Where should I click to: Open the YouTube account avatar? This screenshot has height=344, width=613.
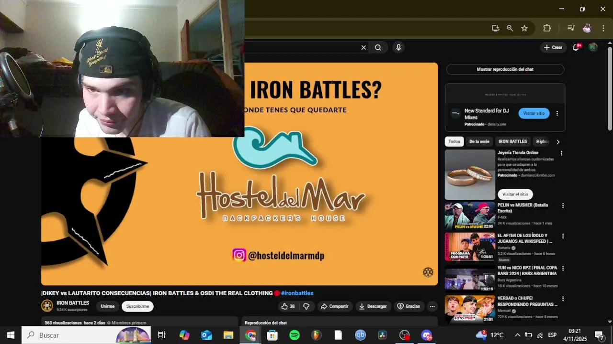tap(593, 47)
